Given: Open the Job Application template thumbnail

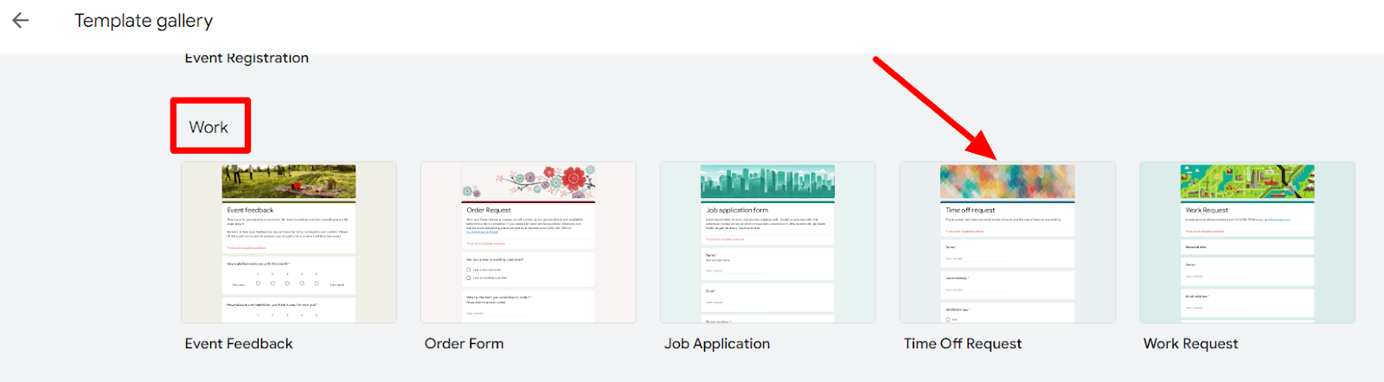Looking at the screenshot, I should point(768,243).
